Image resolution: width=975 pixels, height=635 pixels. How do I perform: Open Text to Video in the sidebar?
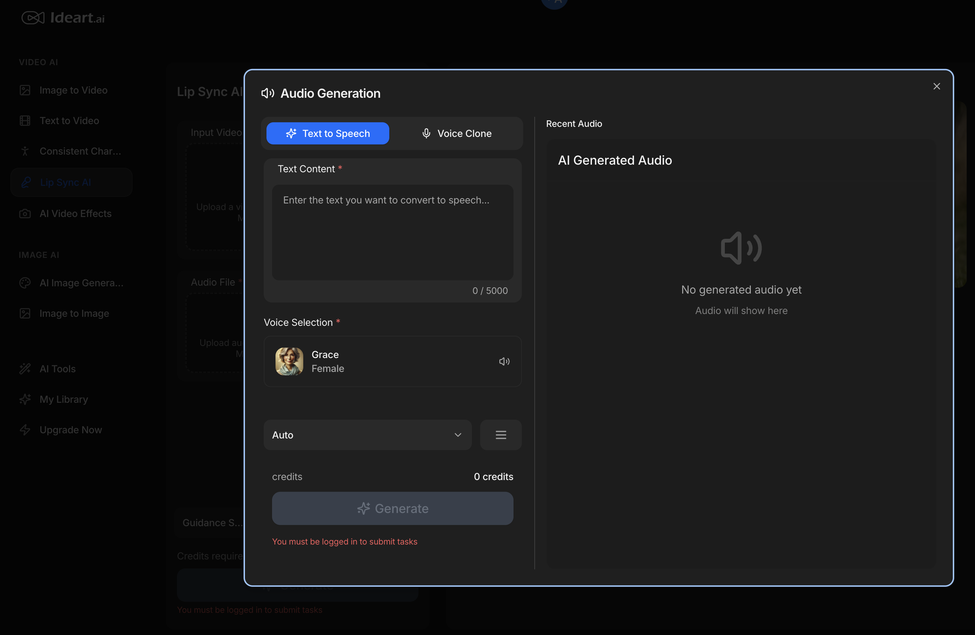[x=72, y=121]
